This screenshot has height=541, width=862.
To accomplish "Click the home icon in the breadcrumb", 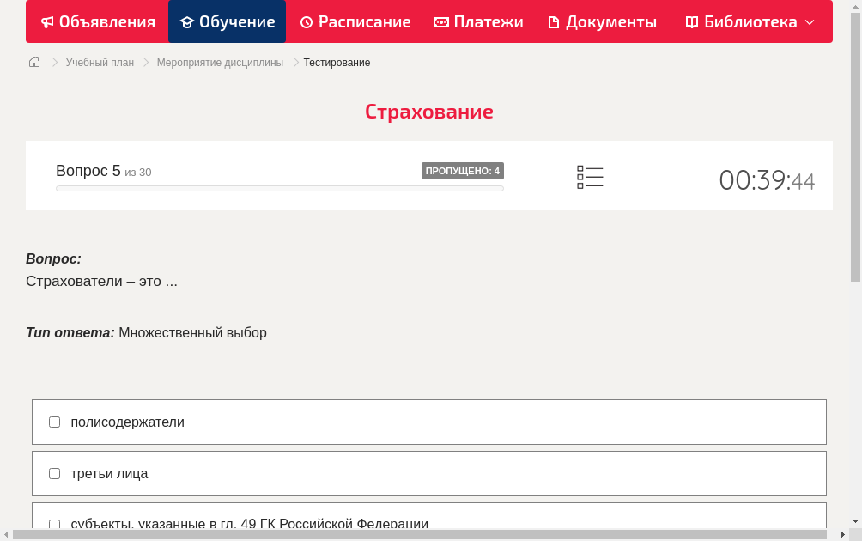I will 33,62.
